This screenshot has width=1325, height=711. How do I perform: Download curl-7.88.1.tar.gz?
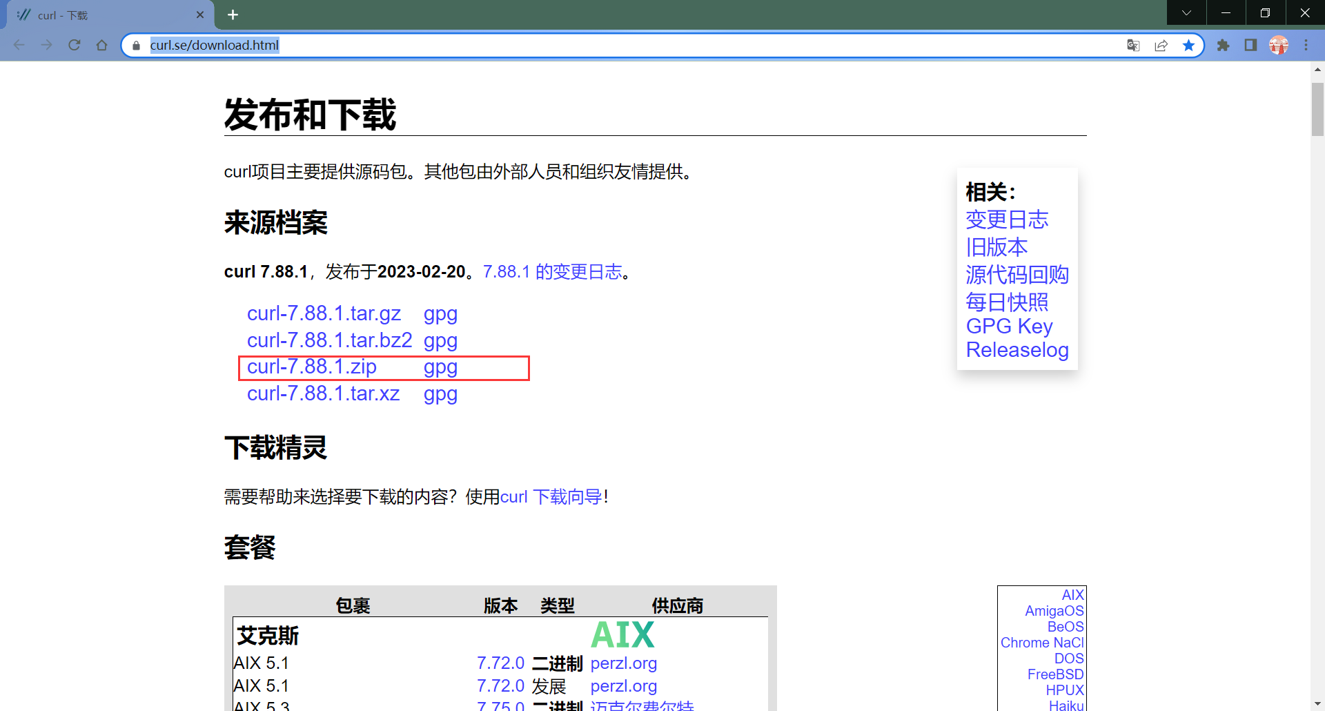click(x=324, y=313)
